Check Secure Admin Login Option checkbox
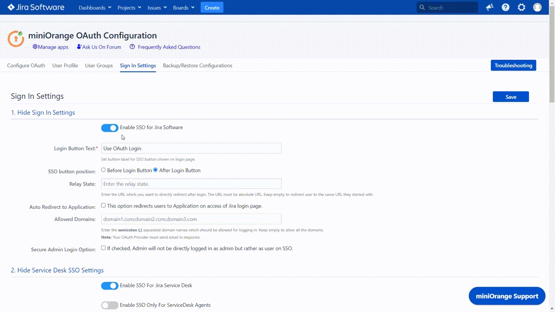Viewport: 555px width, 312px height. pos(103,248)
